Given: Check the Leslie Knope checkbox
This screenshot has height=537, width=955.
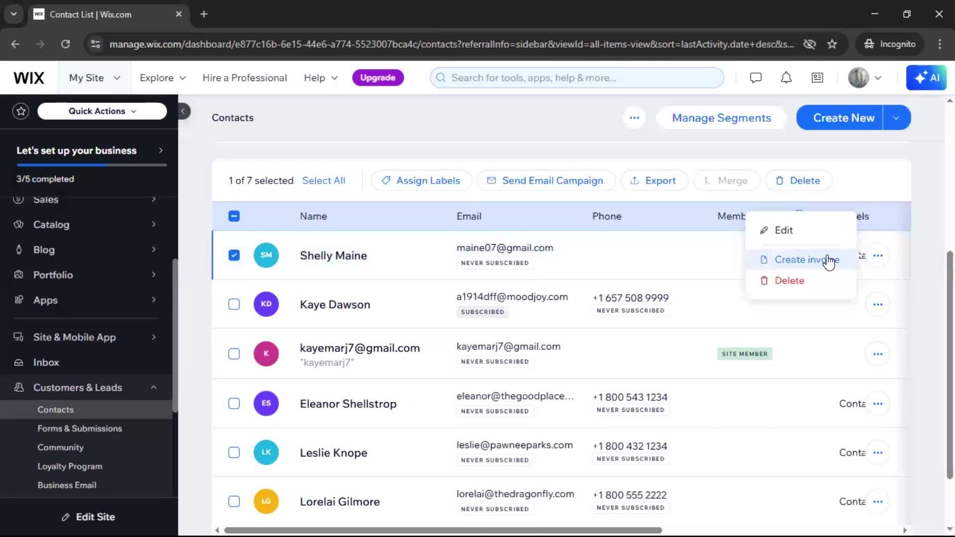Looking at the screenshot, I should tap(234, 452).
